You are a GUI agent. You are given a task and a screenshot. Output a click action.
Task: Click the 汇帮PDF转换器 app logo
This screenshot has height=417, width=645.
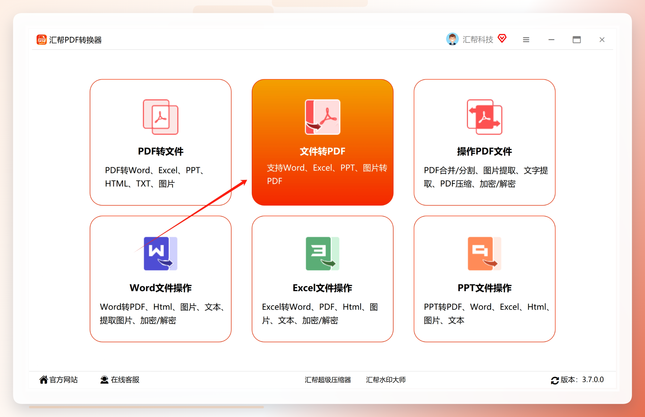[41, 40]
